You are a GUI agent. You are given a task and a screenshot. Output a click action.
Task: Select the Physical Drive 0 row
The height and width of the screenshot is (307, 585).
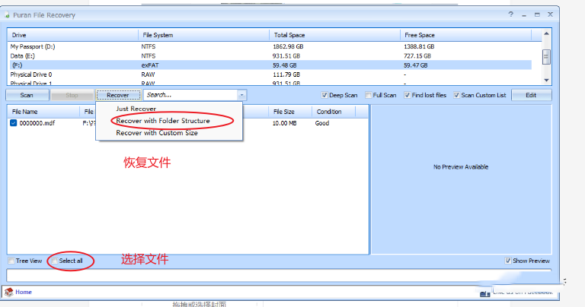(x=270, y=74)
